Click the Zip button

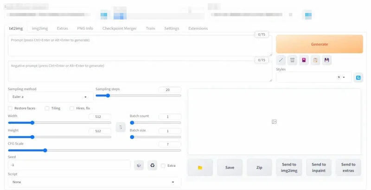point(259,167)
